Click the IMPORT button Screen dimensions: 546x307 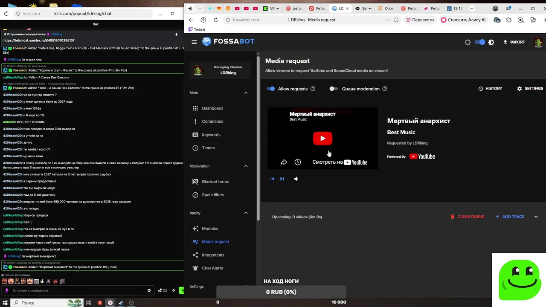[514, 42]
